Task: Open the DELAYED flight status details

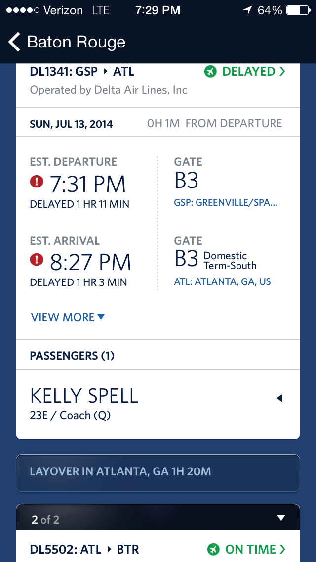Action: [254, 72]
